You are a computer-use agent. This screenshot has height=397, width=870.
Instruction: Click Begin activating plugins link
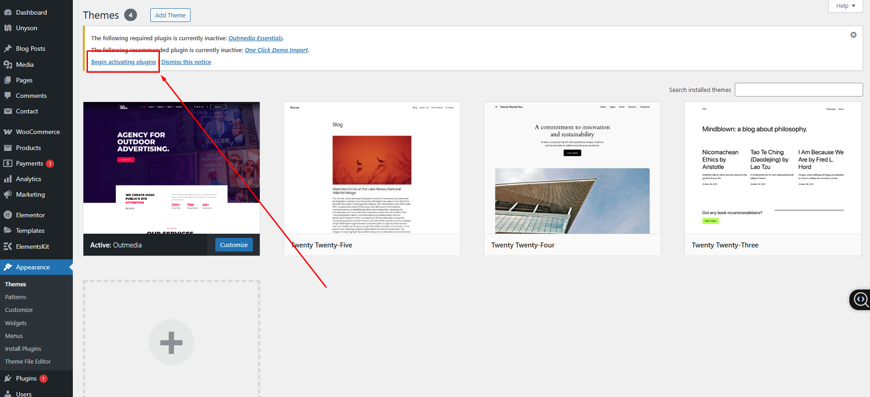click(124, 62)
